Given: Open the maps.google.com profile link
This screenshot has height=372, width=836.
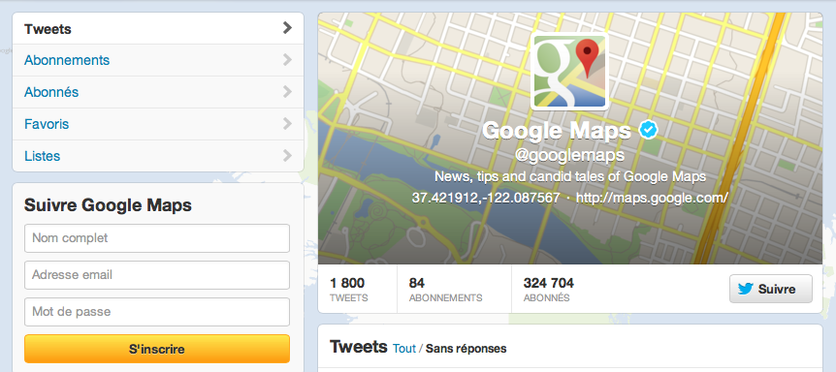Looking at the screenshot, I should point(652,198).
